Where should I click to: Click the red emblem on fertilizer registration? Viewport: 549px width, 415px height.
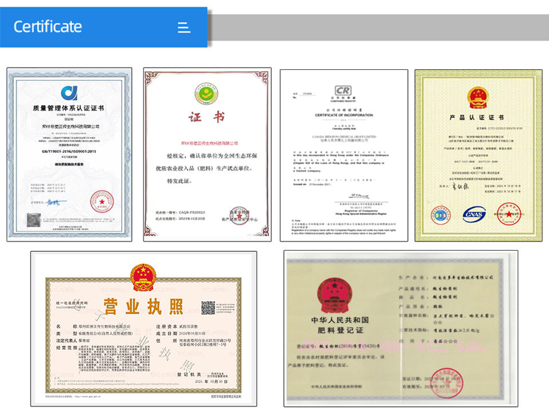coord(335,296)
